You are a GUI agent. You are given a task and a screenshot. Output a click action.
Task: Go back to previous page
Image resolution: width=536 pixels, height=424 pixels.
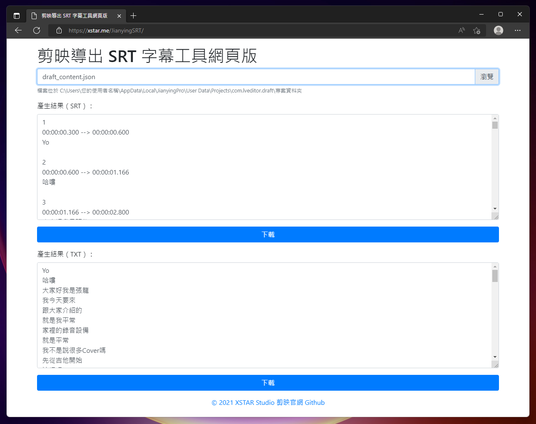[x=18, y=30]
